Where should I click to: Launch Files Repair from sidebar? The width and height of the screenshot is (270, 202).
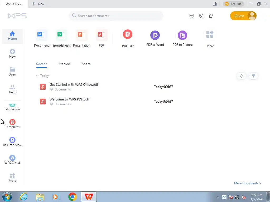12,107
